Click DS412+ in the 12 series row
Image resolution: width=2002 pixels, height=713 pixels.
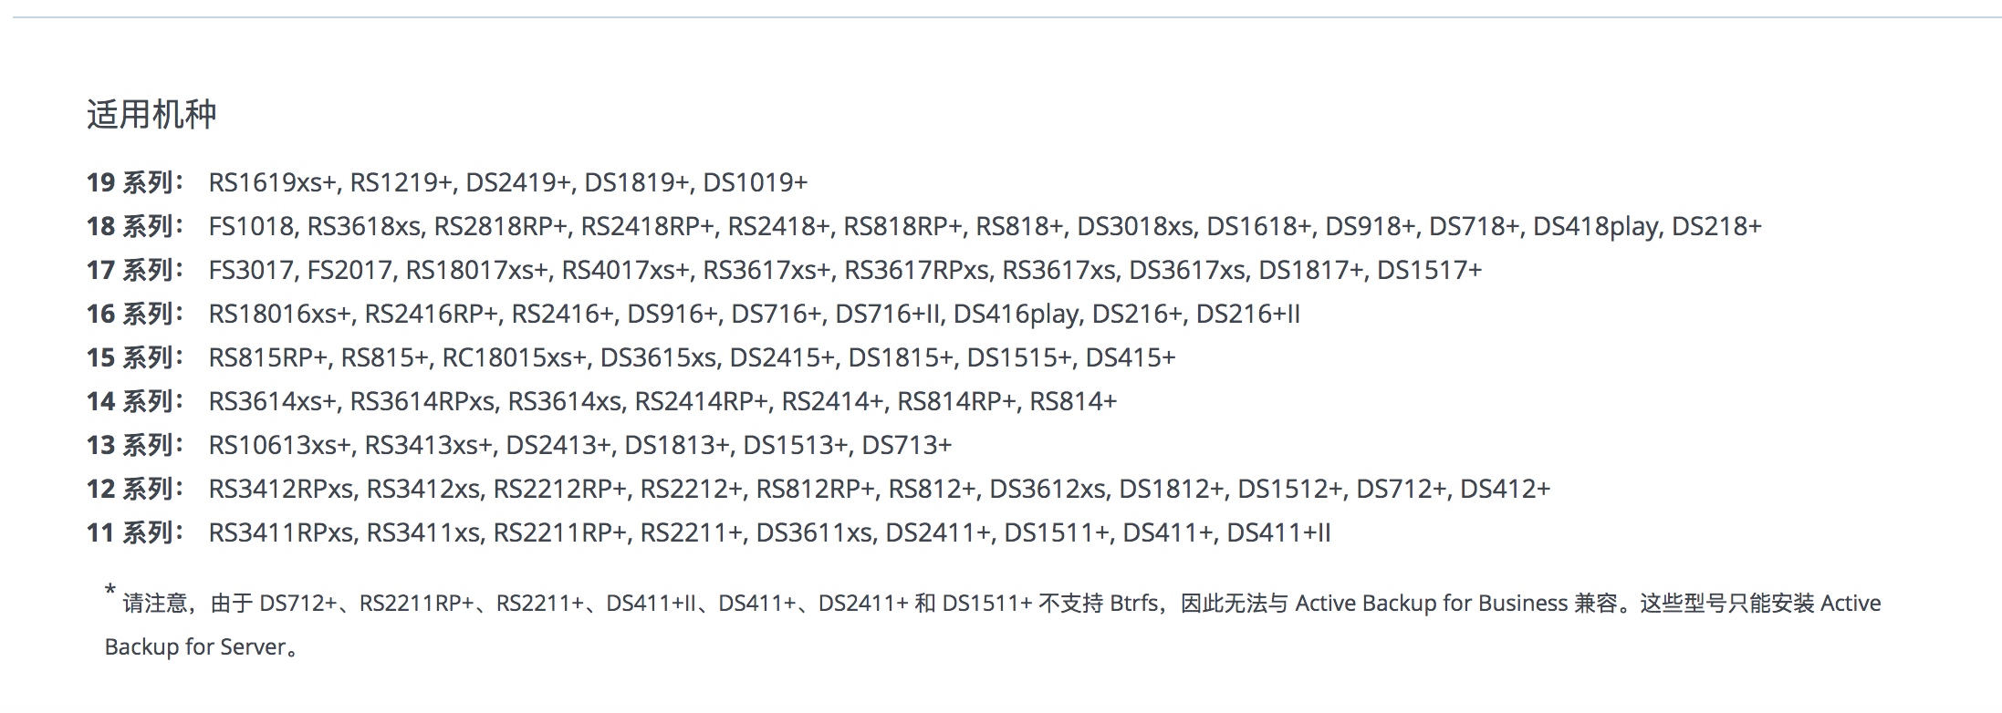click(x=1505, y=489)
